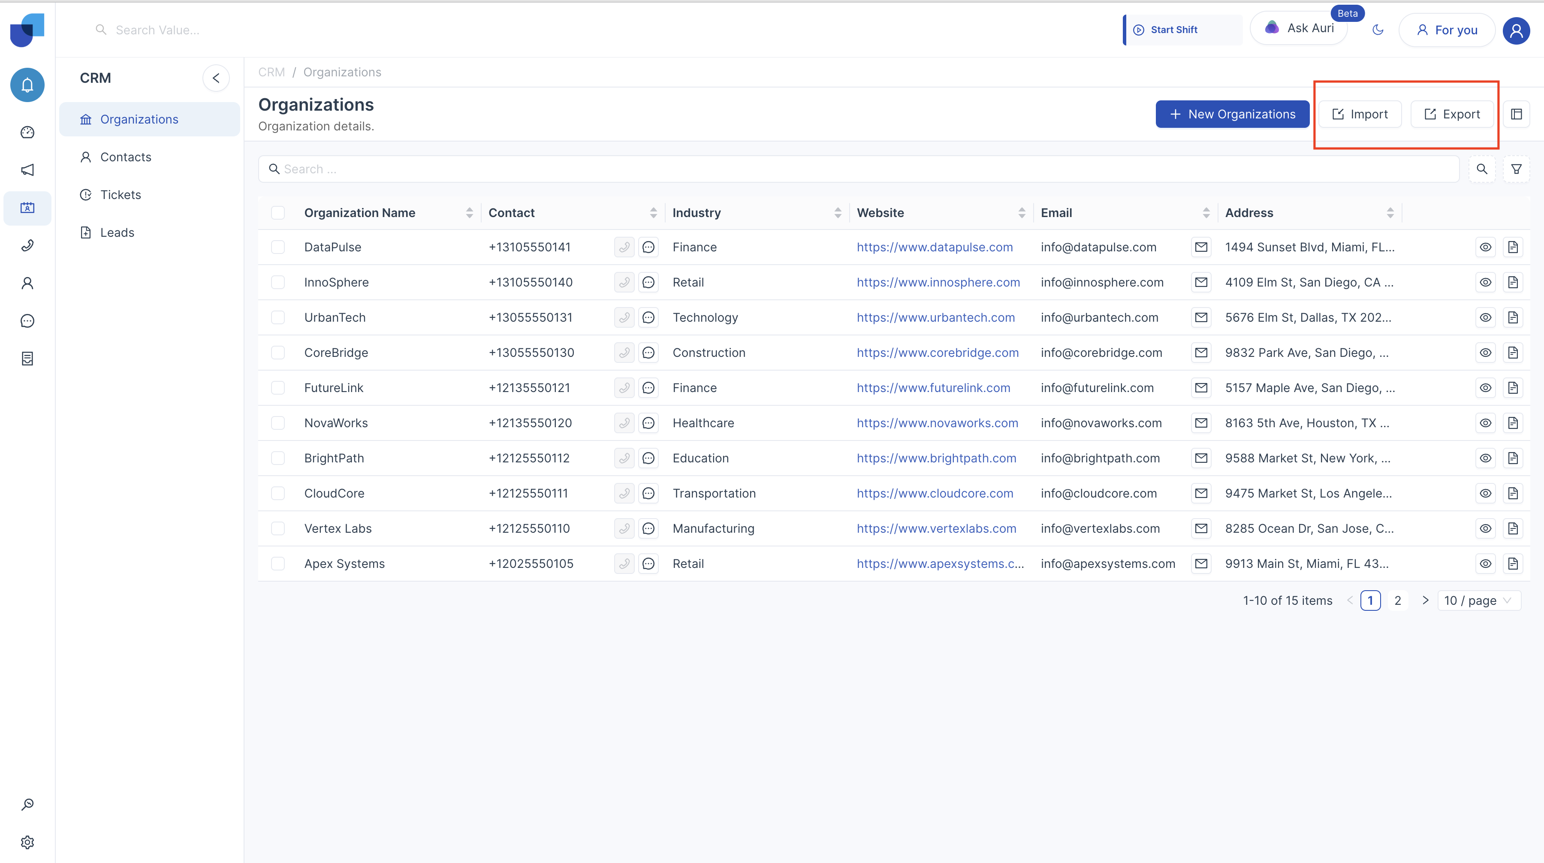
Task: Toggle dark mode moon icon
Action: click(1377, 29)
